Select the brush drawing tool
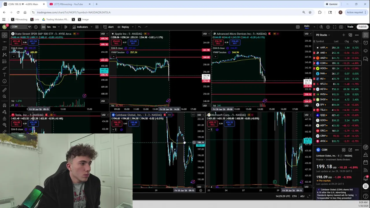Screen dimensions: 370x208 point(5,68)
